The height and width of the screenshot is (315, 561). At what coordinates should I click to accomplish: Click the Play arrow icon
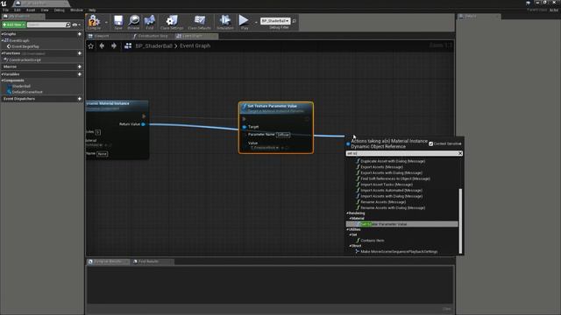click(244, 21)
